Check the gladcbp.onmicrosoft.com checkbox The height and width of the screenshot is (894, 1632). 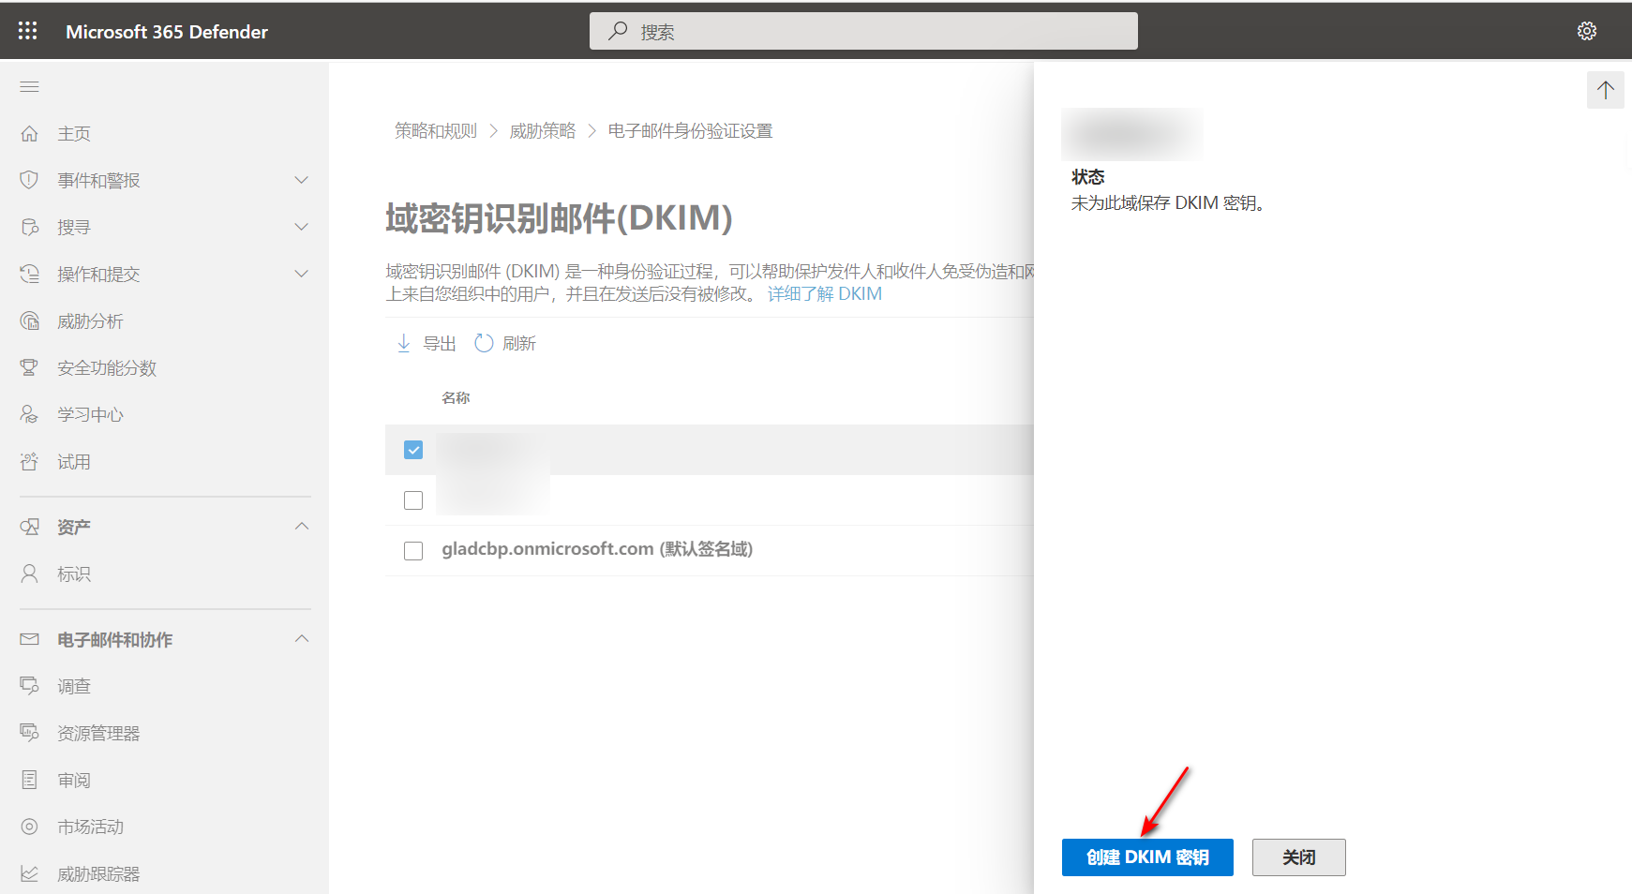pyautogui.click(x=413, y=551)
